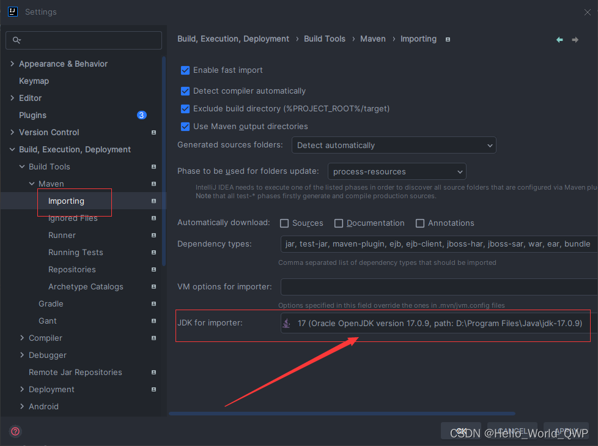Open Phase for folders update dropdown
The image size is (598, 446).
[397, 172]
